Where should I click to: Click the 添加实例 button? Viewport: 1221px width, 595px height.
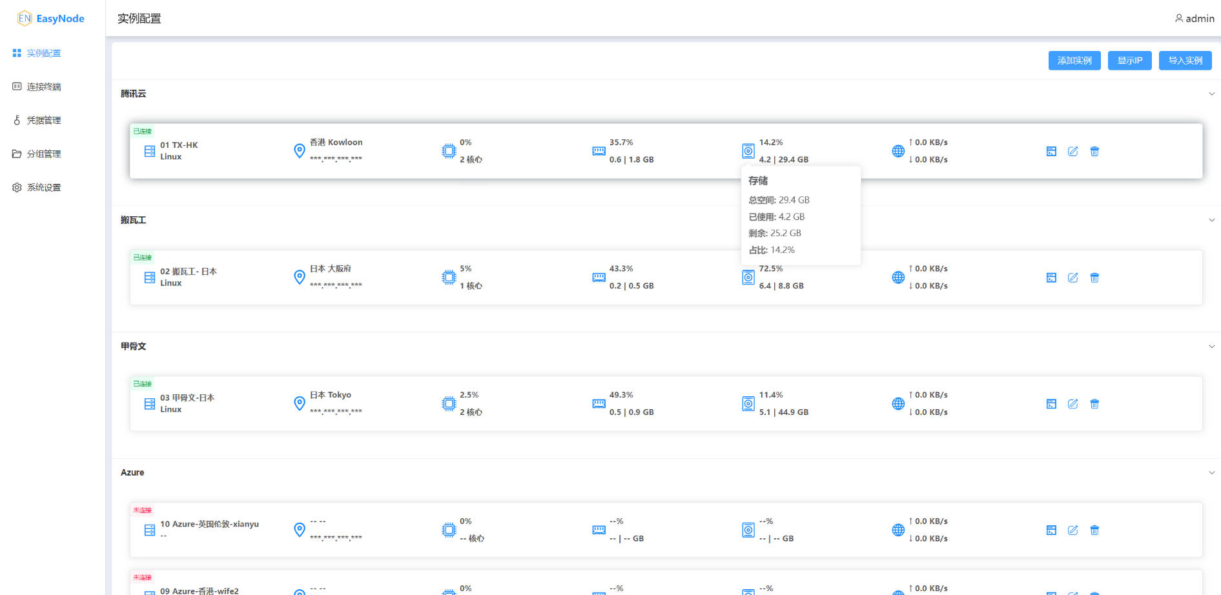pyautogui.click(x=1074, y=61)
